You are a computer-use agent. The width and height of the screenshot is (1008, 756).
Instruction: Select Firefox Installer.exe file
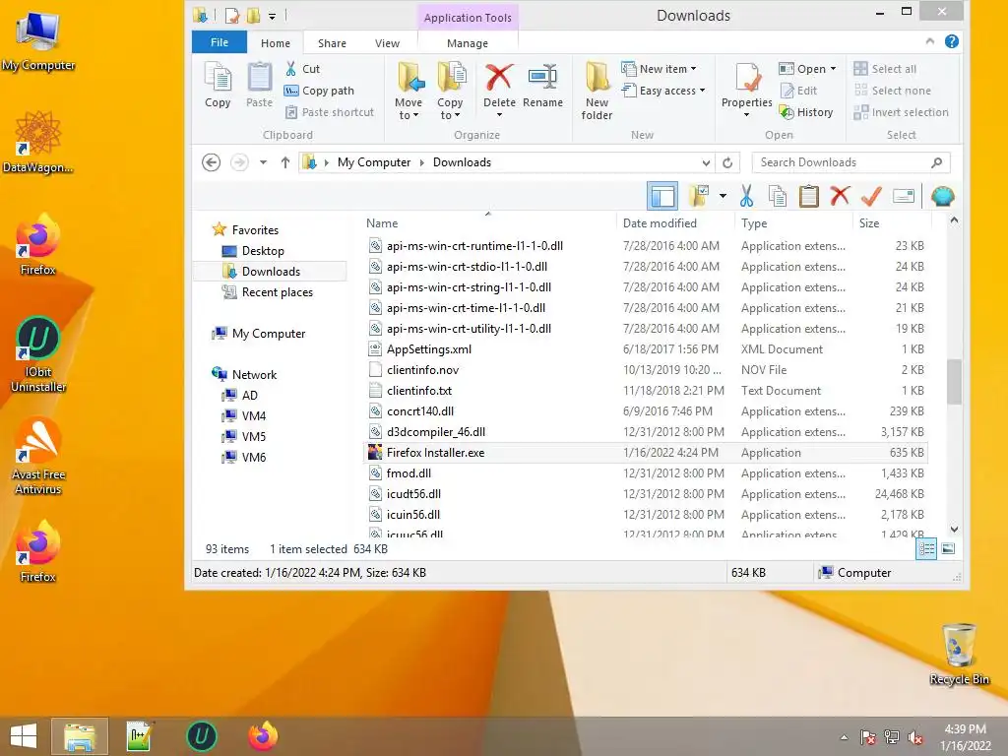tap(646, 453)
